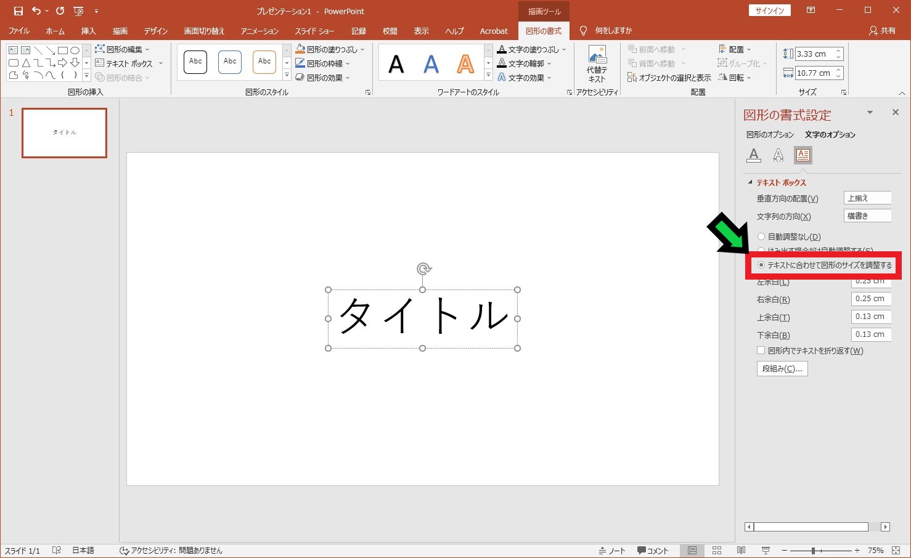This screenshot has width=911, height=558.
Task: Choose the black outlined Abc style
Action: click(195, 62)
